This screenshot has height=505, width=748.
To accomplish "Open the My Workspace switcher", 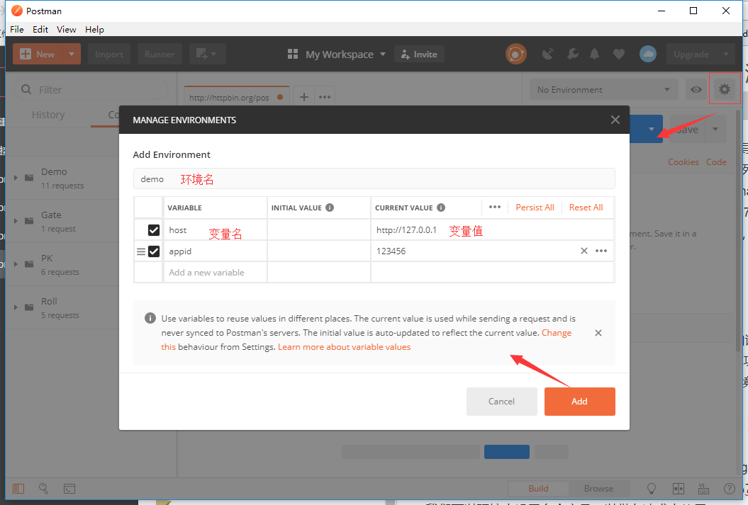I will tap(336, 55).
